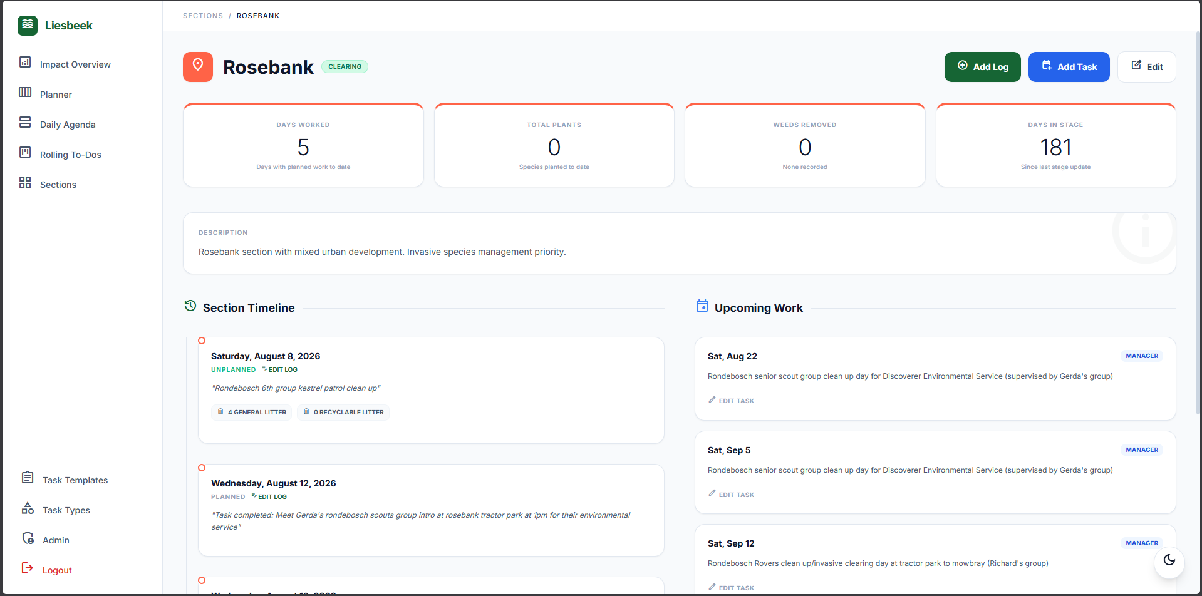Click the pencil icon for Sat, Sep 5 task
Screen dimensions: 1202x596
[712, 494]
